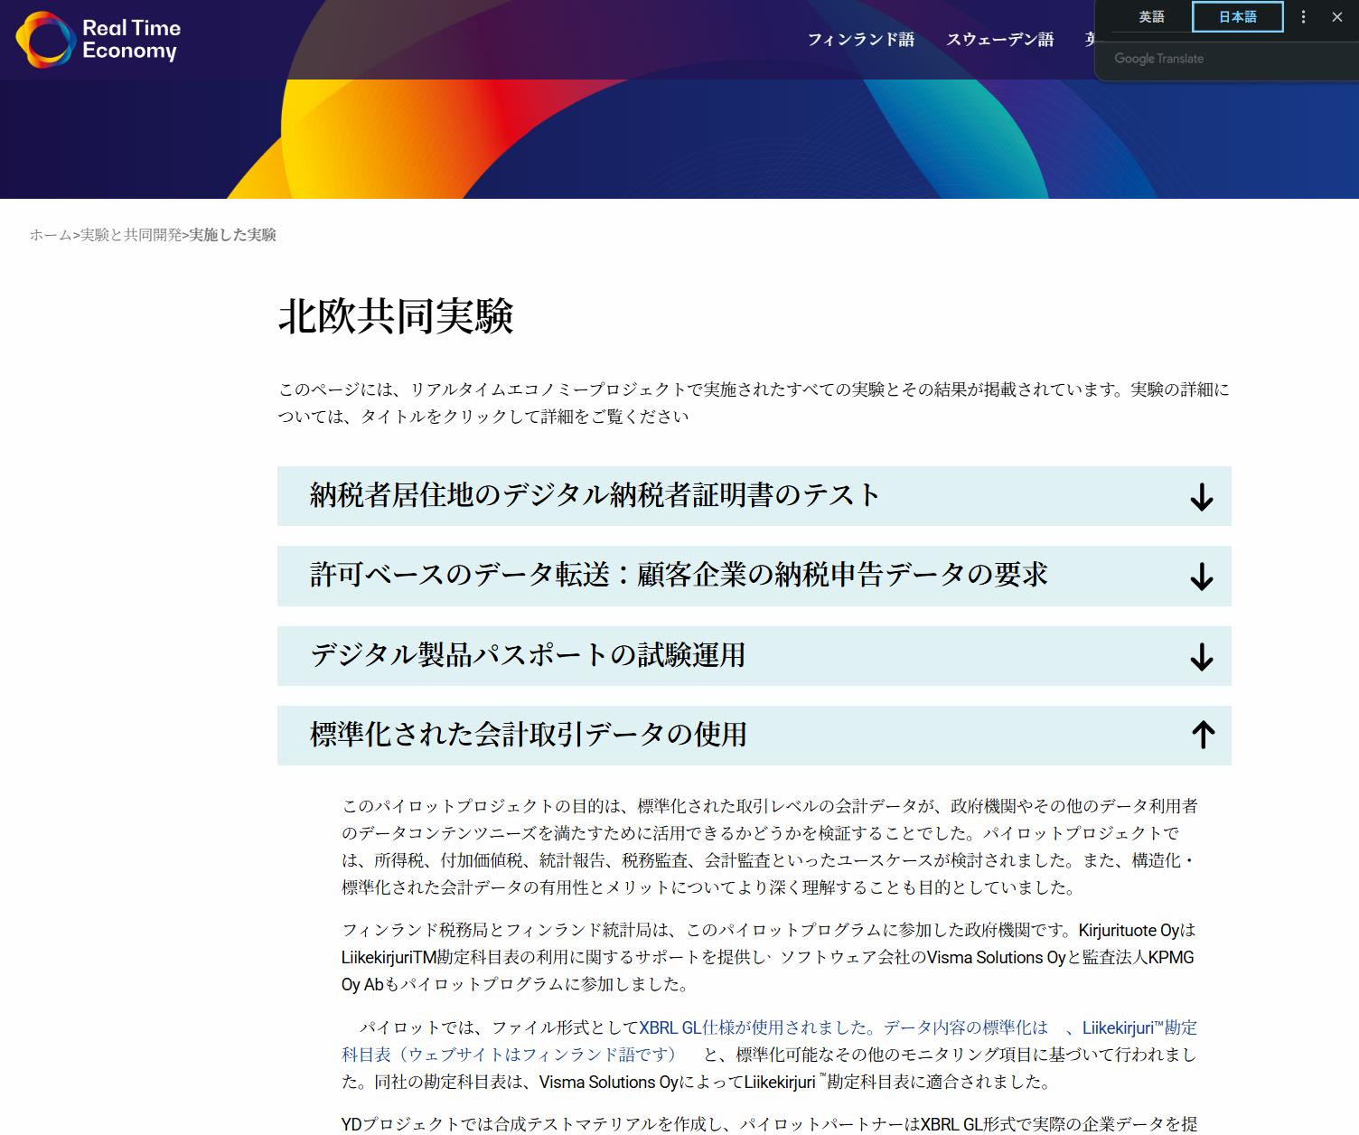Select 日本語 tab in translate popup

pos(1237,17)
